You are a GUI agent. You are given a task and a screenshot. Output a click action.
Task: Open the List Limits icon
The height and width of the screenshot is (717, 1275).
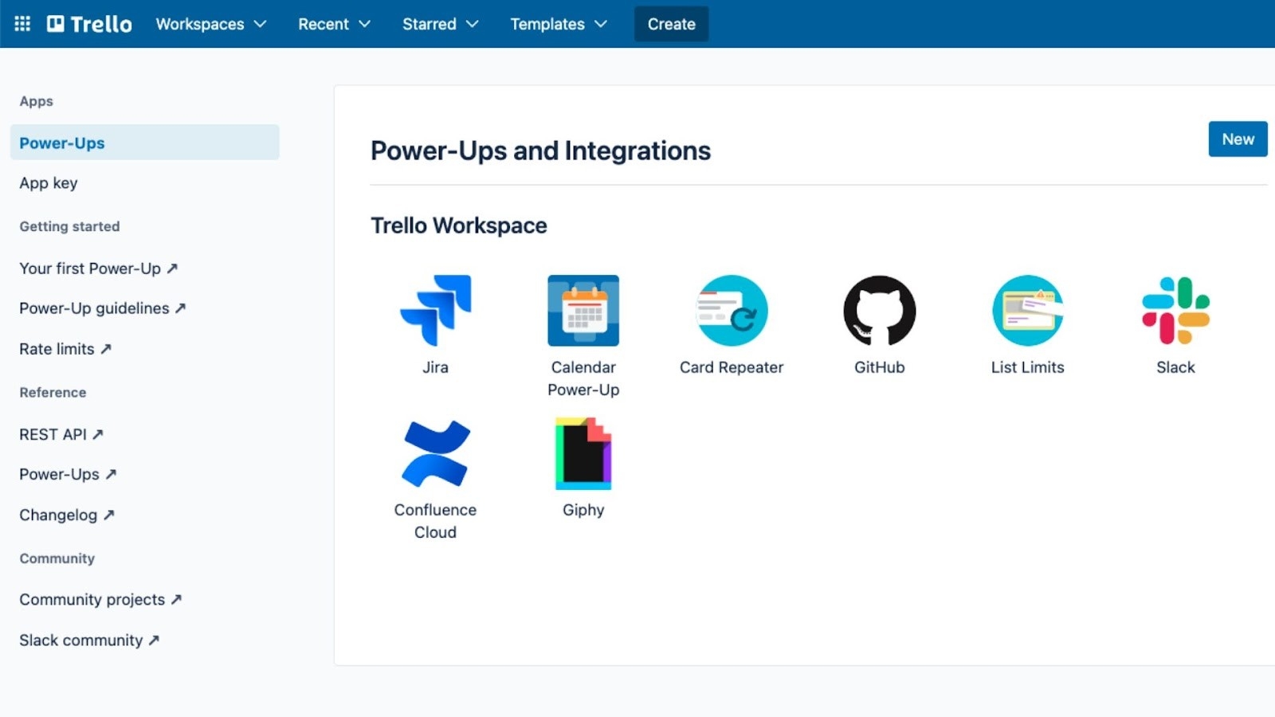point(1028,311)
